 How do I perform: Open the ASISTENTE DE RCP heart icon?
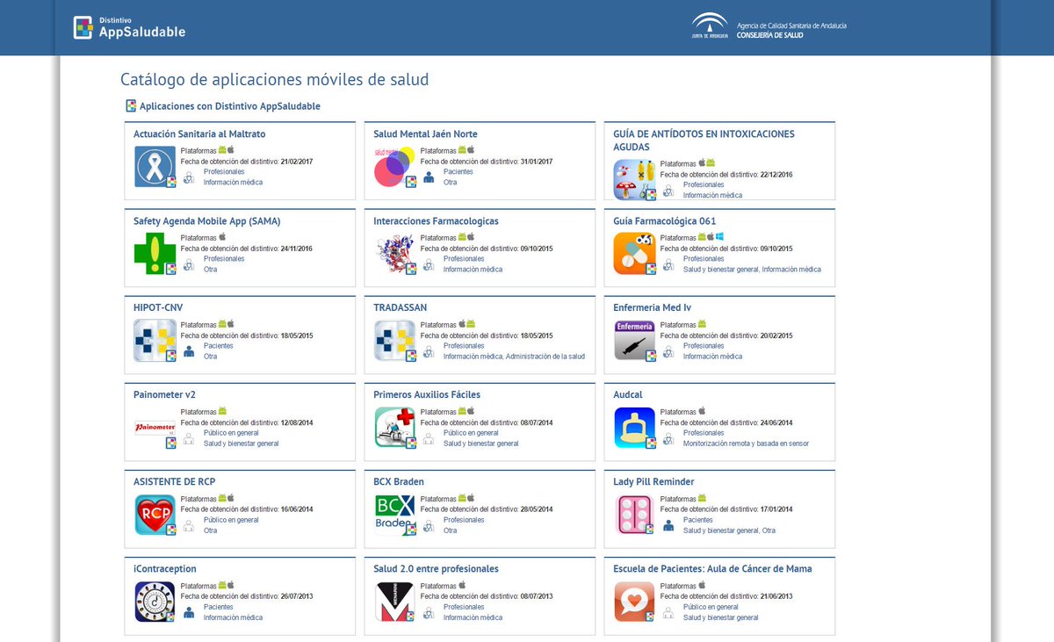coord(155,515)
